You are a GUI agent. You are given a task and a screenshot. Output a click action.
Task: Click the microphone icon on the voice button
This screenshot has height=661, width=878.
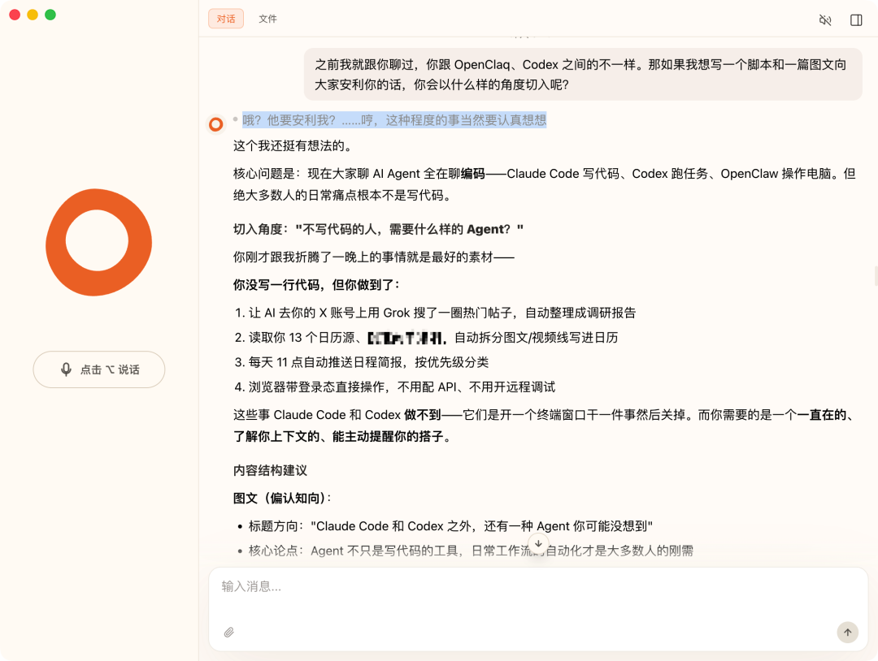[x=67, y=369]
